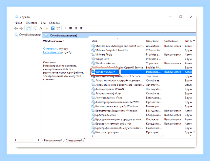Click gear icon of Агент политики IPsec row
210x161 pixels.
(93, 98)
